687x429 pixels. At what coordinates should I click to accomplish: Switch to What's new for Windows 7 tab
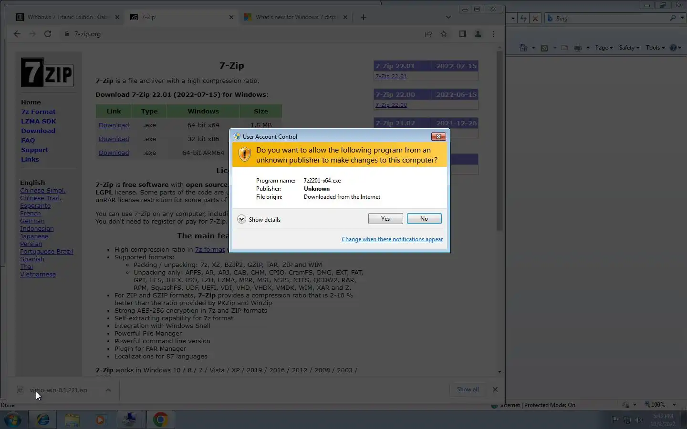click(296, 17)
